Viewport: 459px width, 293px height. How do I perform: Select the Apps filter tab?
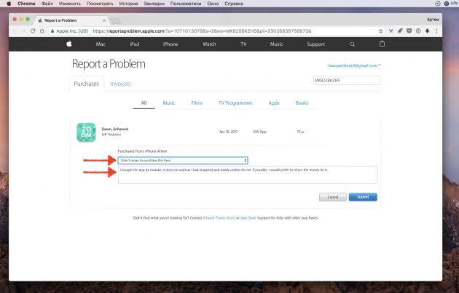(274, 103)
